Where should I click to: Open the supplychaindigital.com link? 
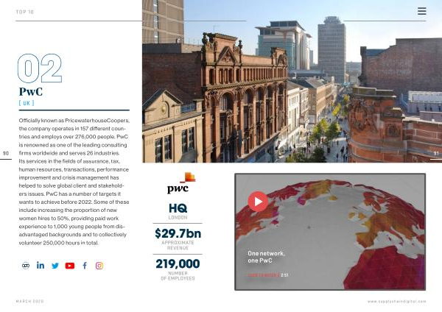[396, 301]
